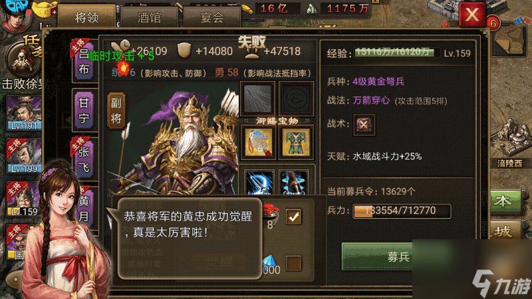Click the 副将 deputy general label
This screenshot has height=299, width=532.
coord(116,111)
